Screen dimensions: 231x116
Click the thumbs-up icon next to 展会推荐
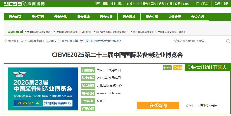22,32
